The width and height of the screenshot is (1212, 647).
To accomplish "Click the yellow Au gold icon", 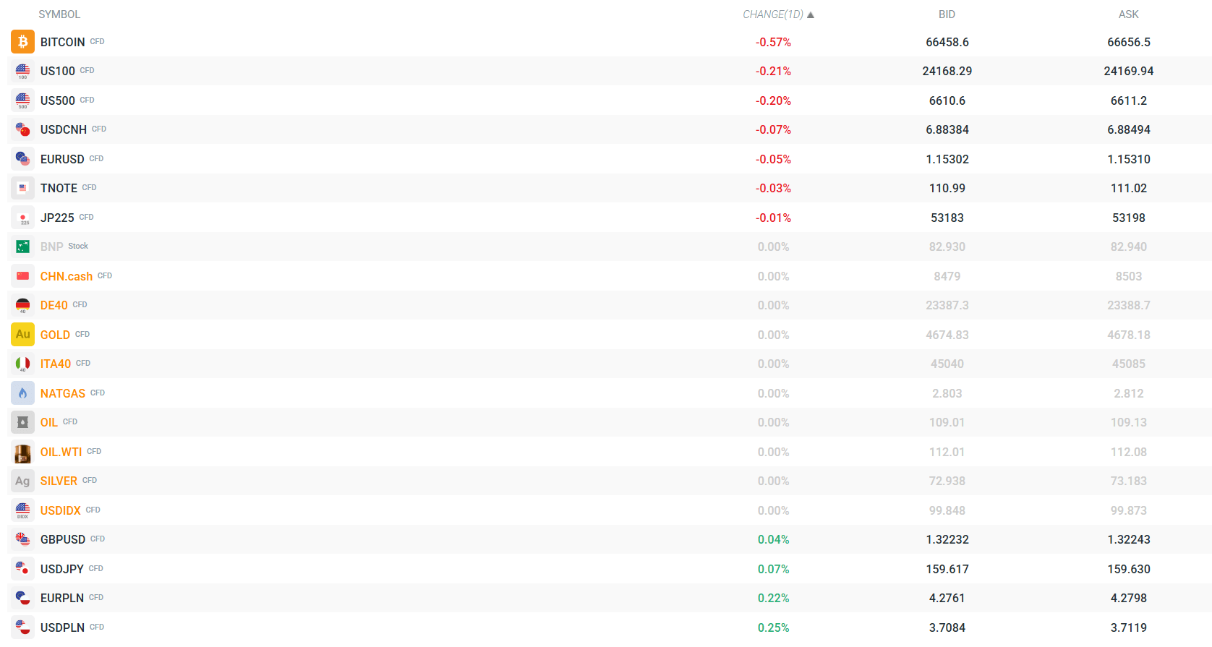I will pos(22,335).
